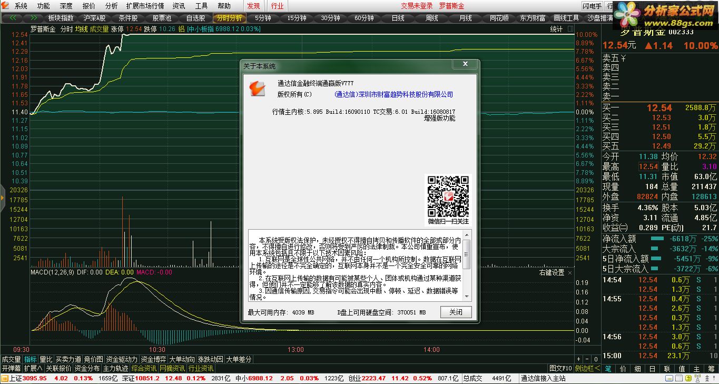Viewport: 719px width, 384px height.
Task: Click the 图文F10 button
Action: point(560,368)
